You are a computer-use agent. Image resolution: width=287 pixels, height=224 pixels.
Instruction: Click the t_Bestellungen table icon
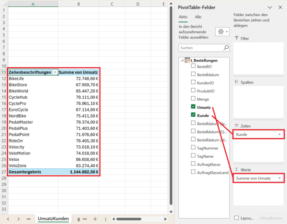click(187, 61)
